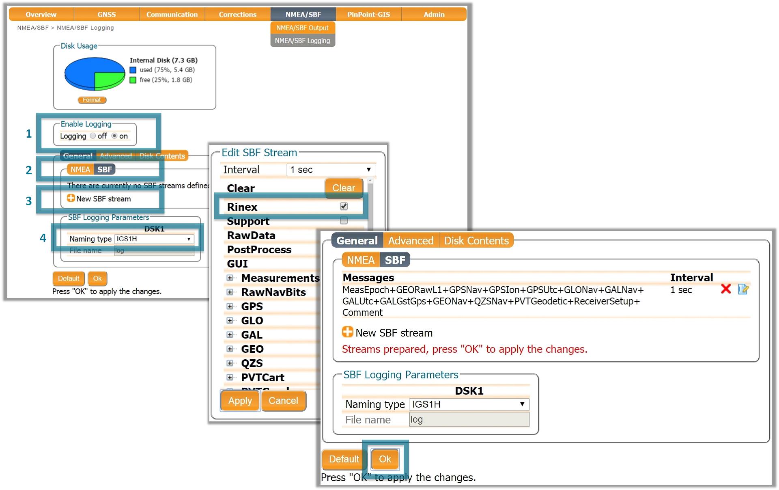Toggle Logging from off to on
The image size is (779, 490).
[x=110, y=136]
